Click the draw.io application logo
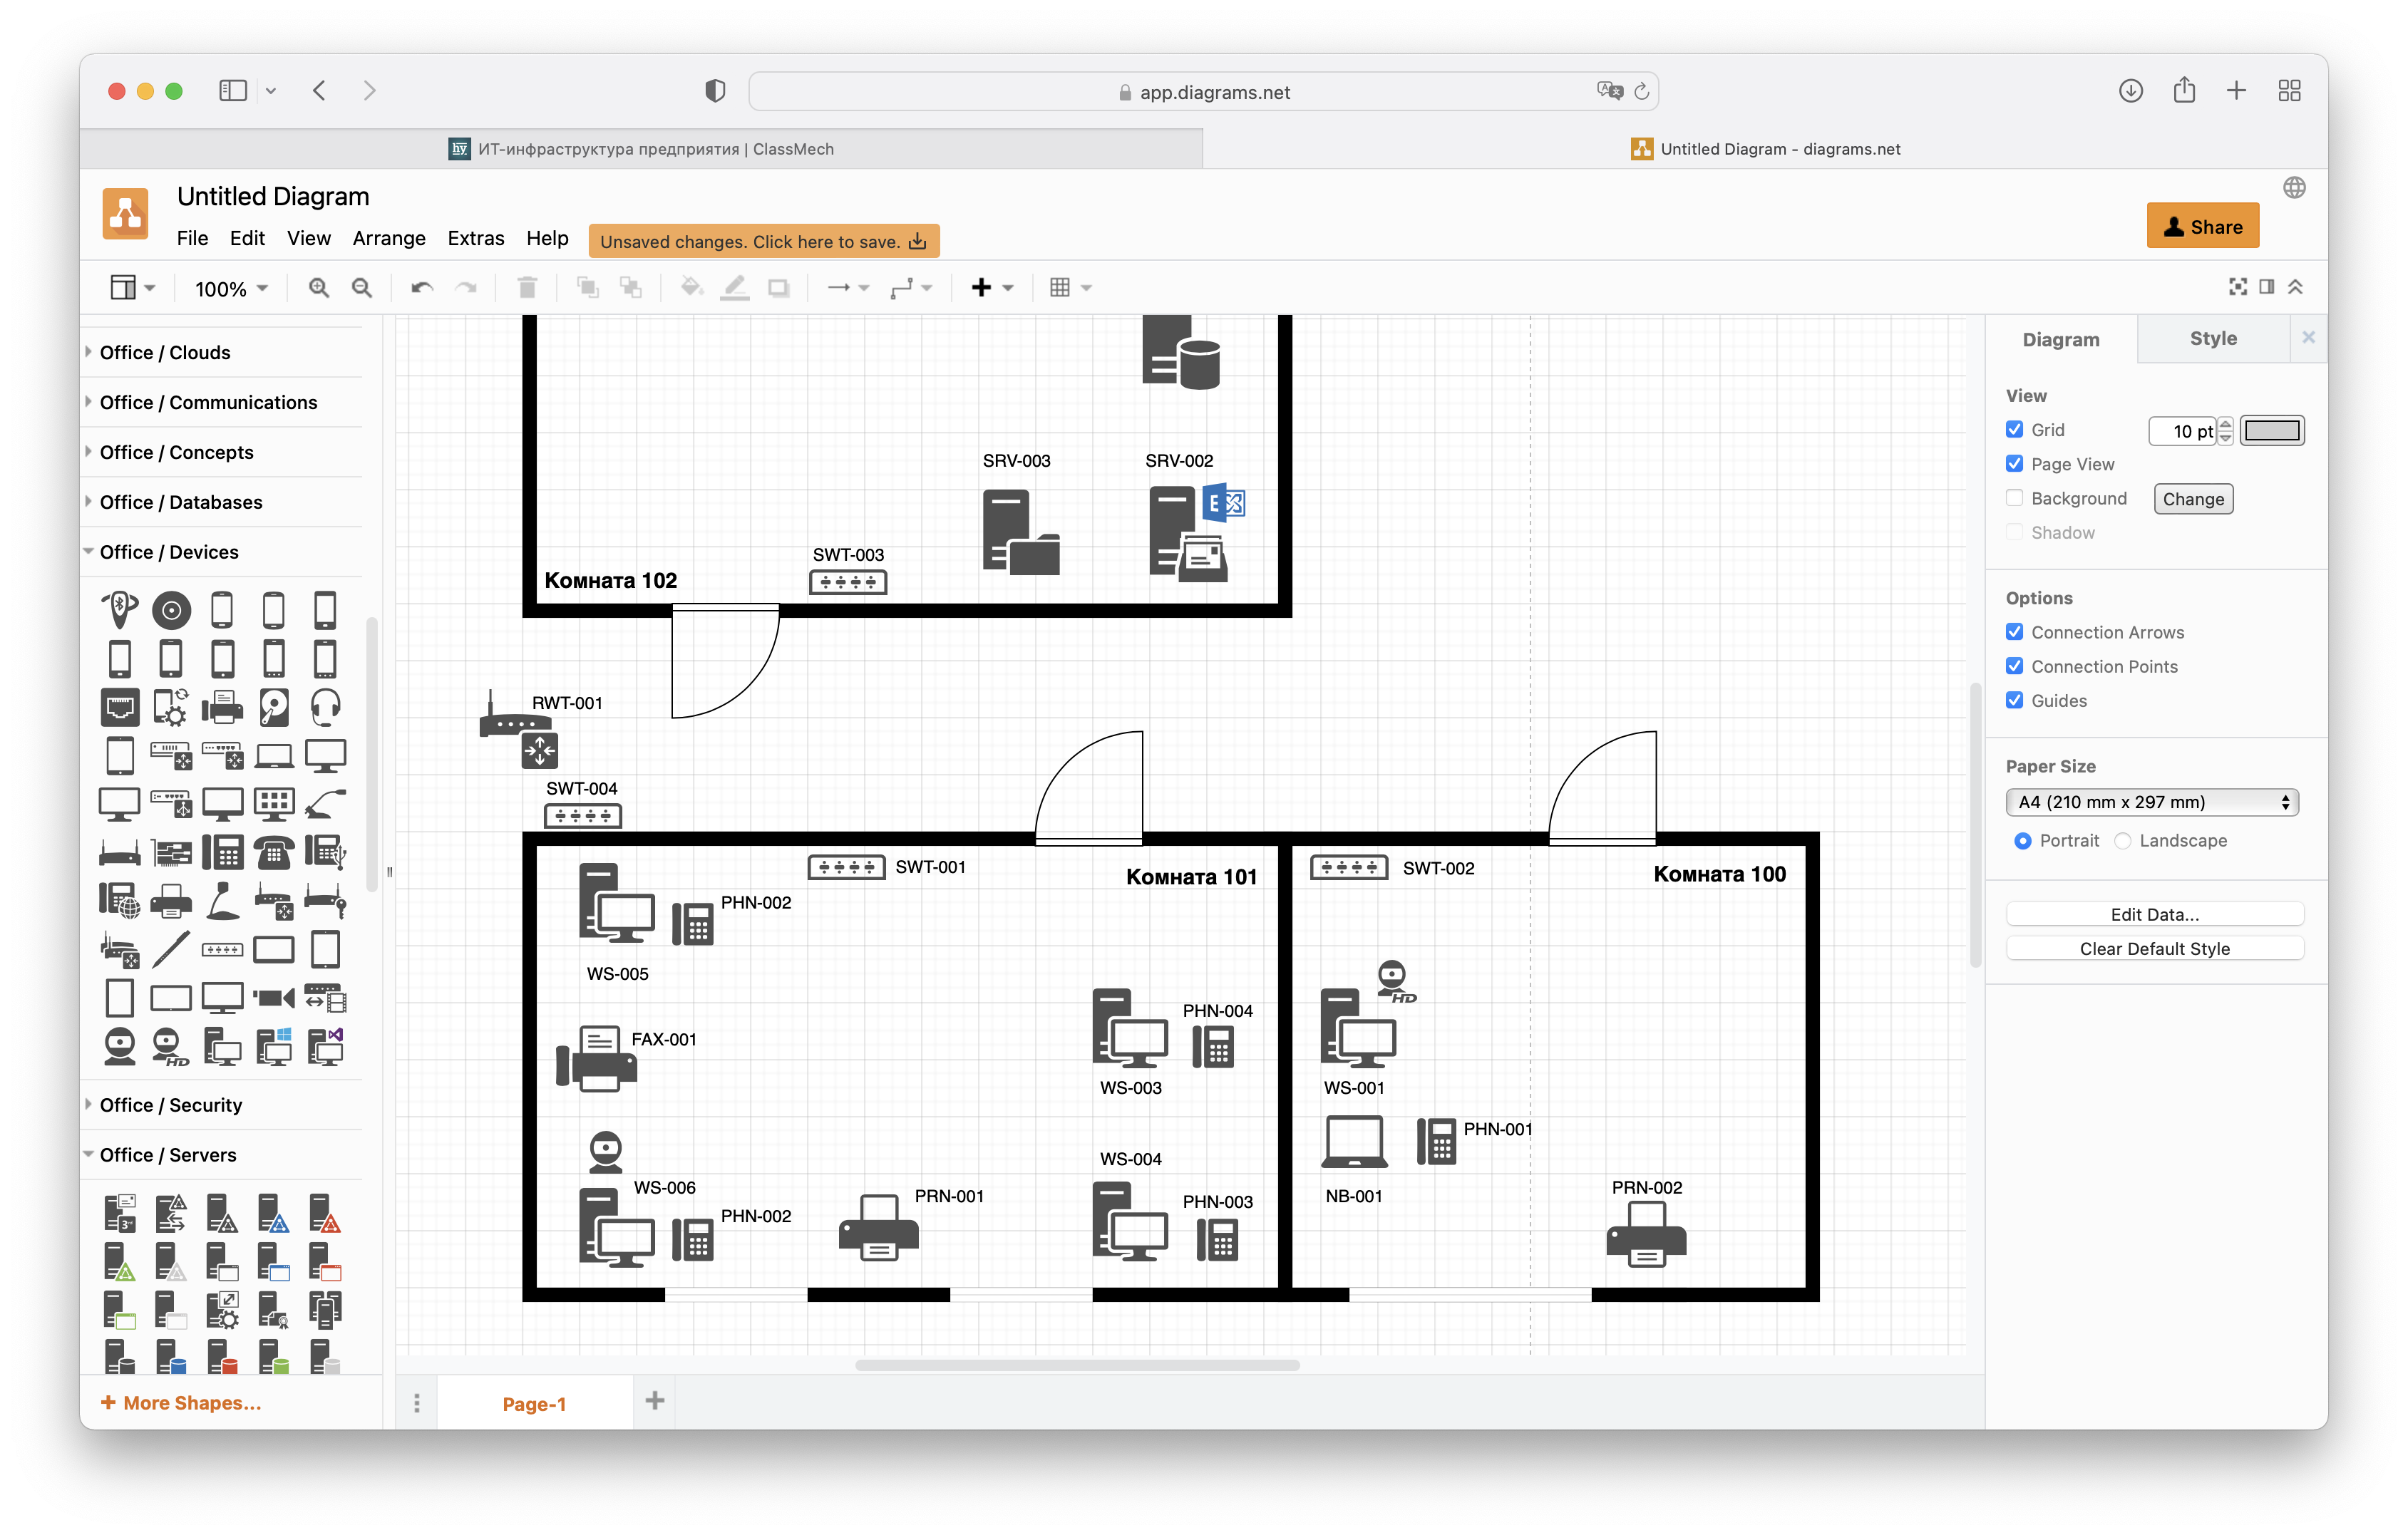 126,213
